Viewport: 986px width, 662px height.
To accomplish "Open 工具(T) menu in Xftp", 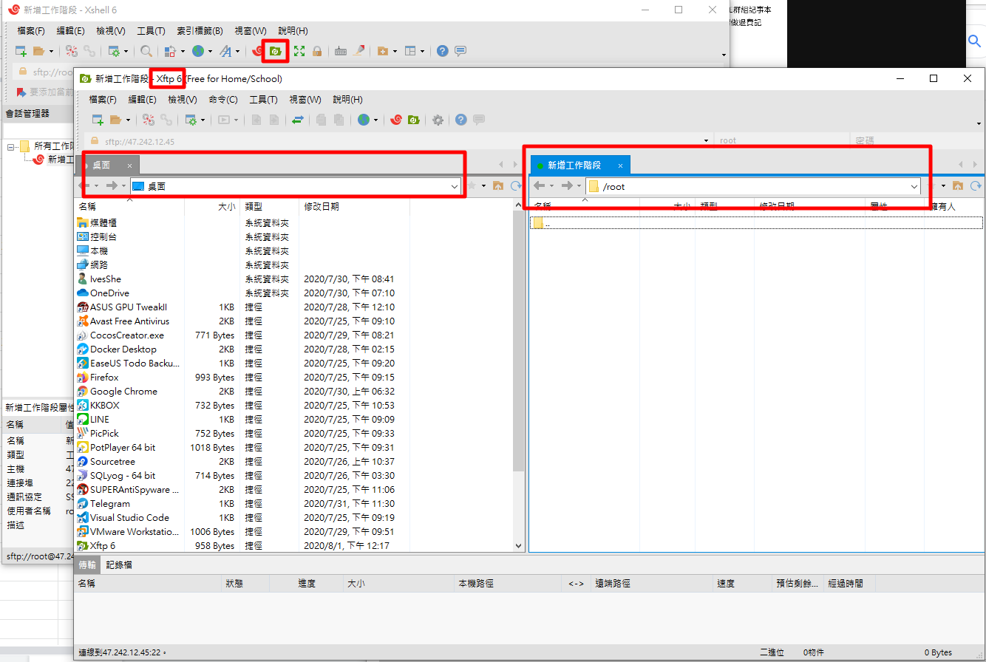I will click(263, 100).
